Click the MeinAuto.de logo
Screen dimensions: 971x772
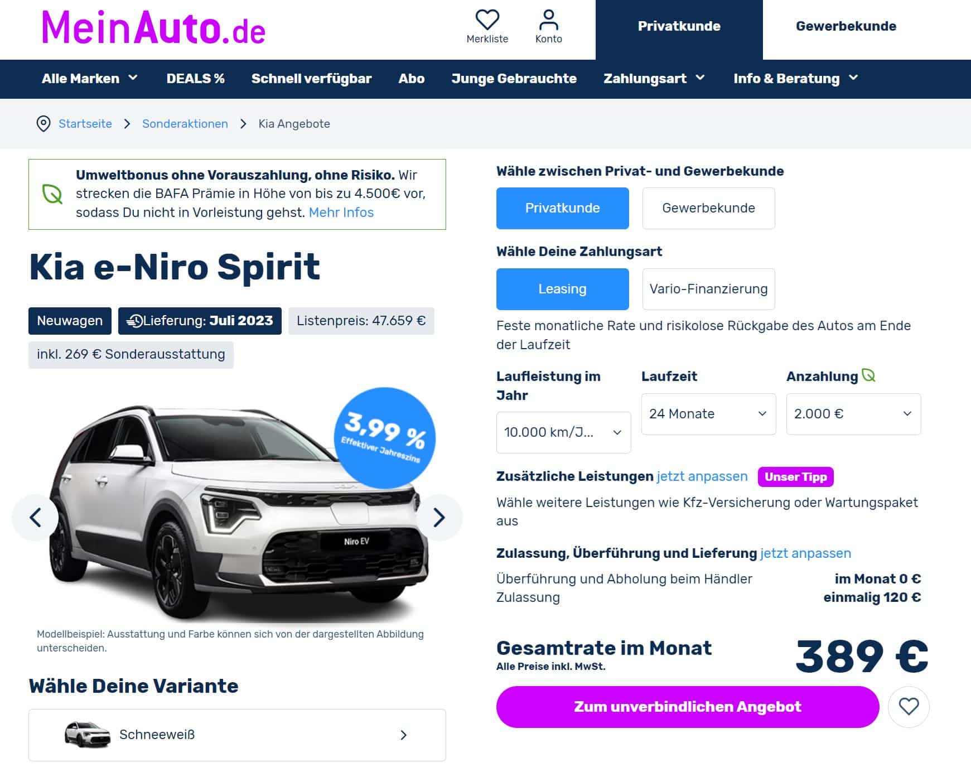[153, 28]
